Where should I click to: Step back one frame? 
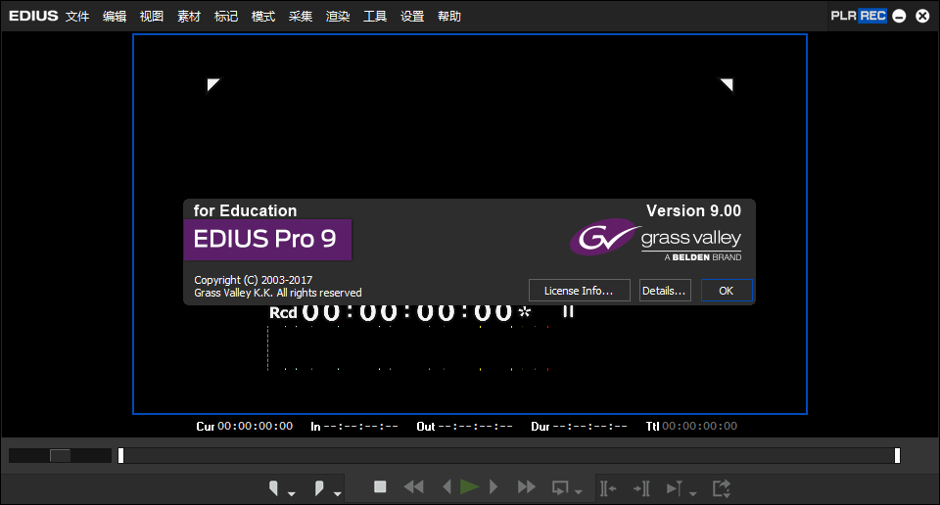446,487
